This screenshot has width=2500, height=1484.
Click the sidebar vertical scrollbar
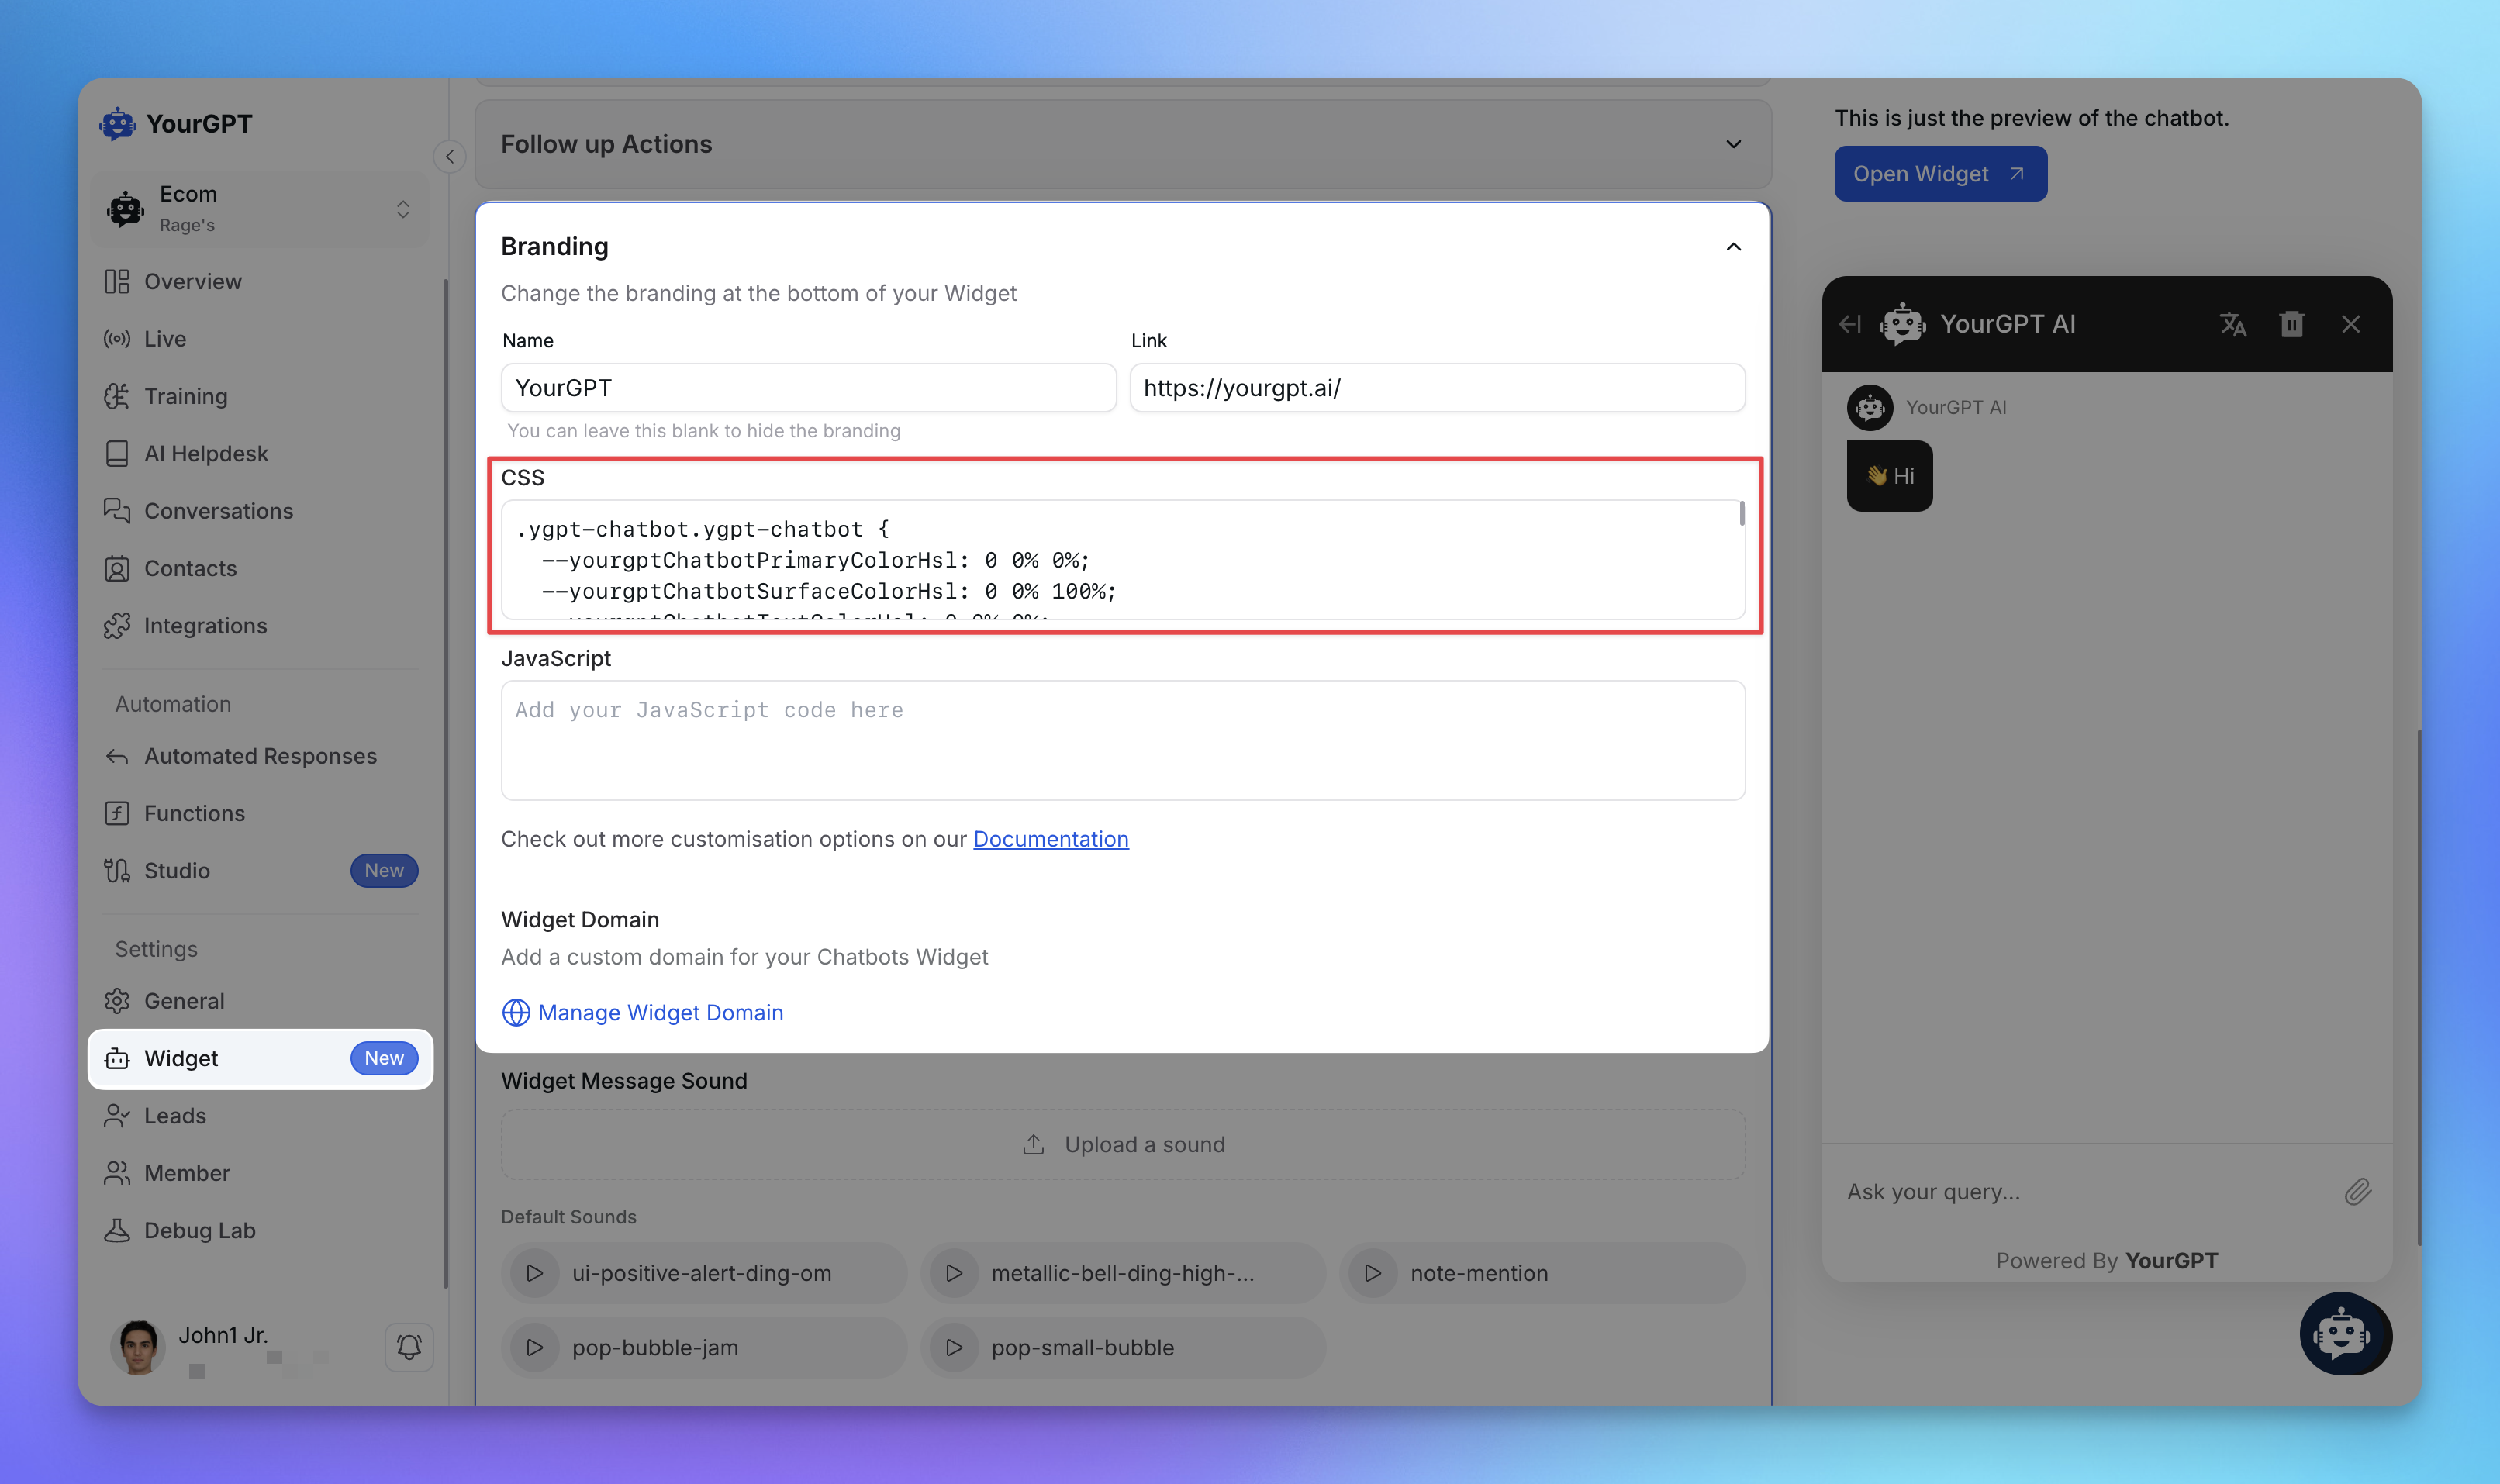pyautogui.click(x=445, y=783)
